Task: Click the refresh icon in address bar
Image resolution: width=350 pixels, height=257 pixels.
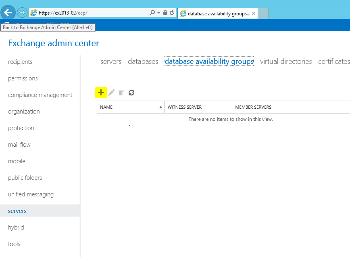Action: point(172,13)
